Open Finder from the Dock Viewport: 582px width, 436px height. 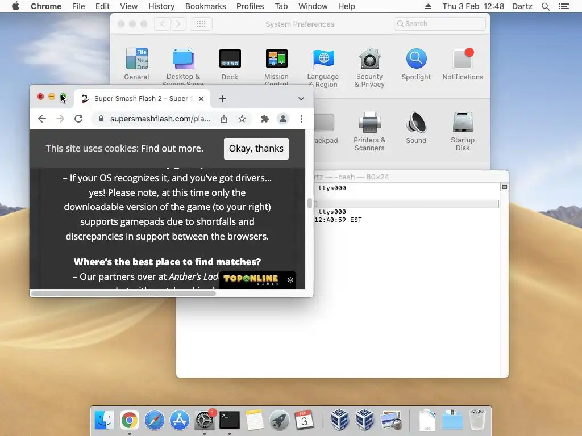[x=105, y=420]
